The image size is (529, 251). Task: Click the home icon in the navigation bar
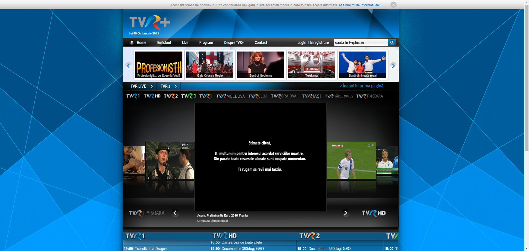click(x=132, y=42)
